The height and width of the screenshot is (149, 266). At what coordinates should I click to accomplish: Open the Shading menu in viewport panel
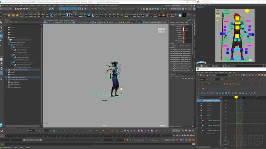pyautogui.click(x=50, y=20)
